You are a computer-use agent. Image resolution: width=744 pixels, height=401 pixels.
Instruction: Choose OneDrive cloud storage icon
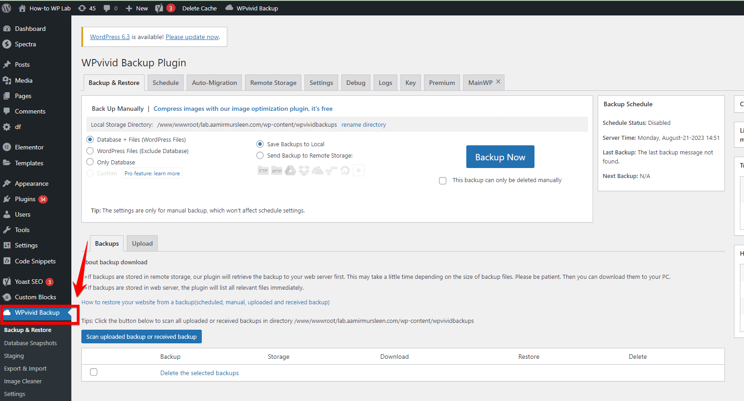click(x=318, y=171)
